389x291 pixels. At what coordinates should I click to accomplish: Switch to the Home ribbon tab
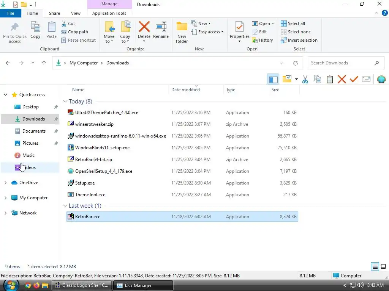click(x=32, y=13)
